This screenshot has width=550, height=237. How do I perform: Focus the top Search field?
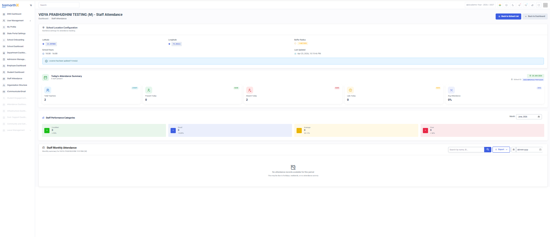(x=59, y=5)
